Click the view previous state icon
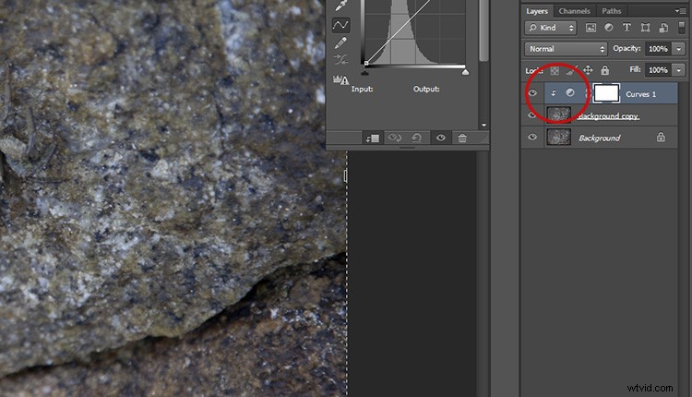The height and width of the screenshot is (397, 692). click(x=395, y=138)
